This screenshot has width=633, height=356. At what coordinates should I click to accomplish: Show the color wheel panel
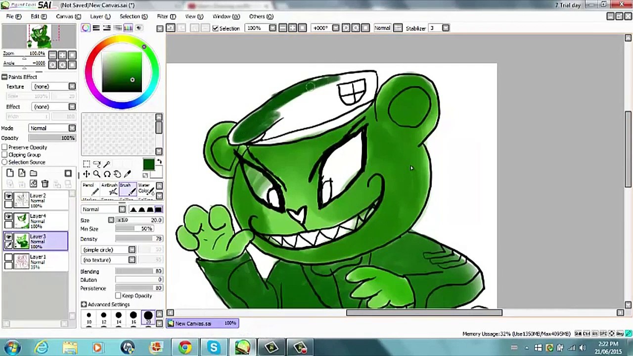click(86, 28)
